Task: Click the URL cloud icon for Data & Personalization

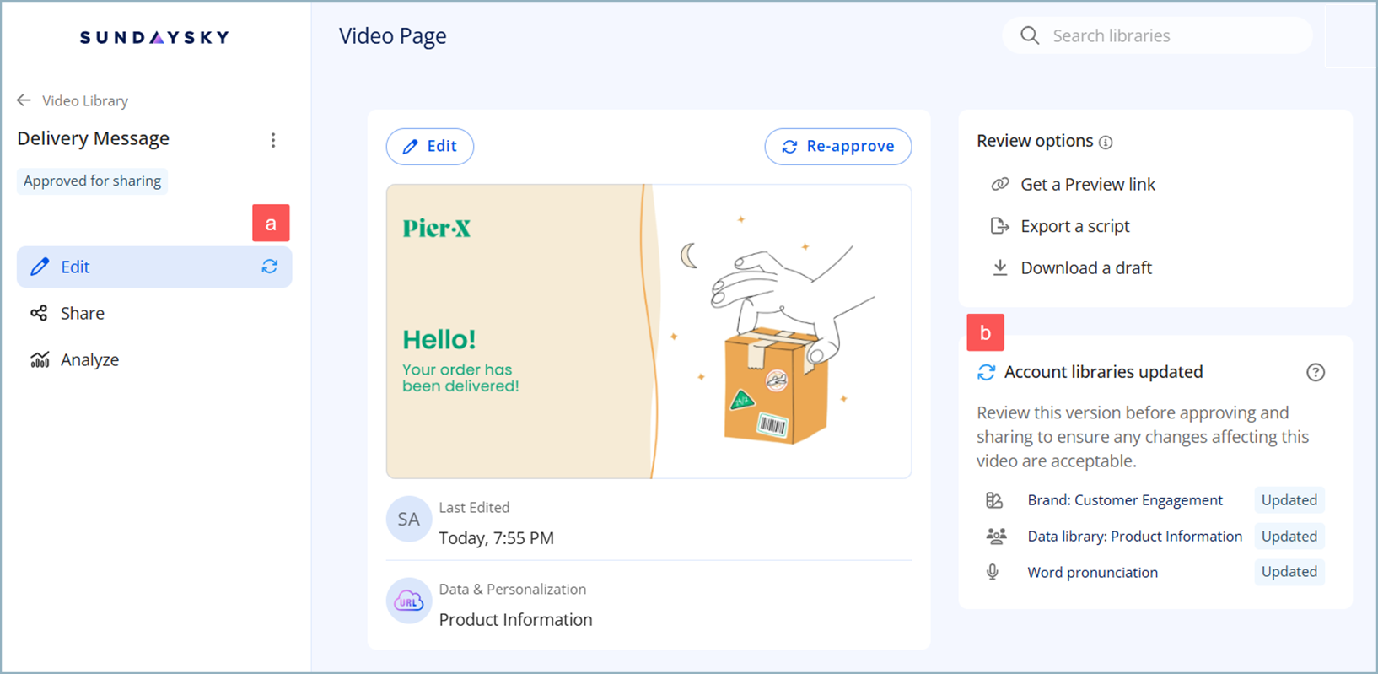Action: click(x=409, y=601)
